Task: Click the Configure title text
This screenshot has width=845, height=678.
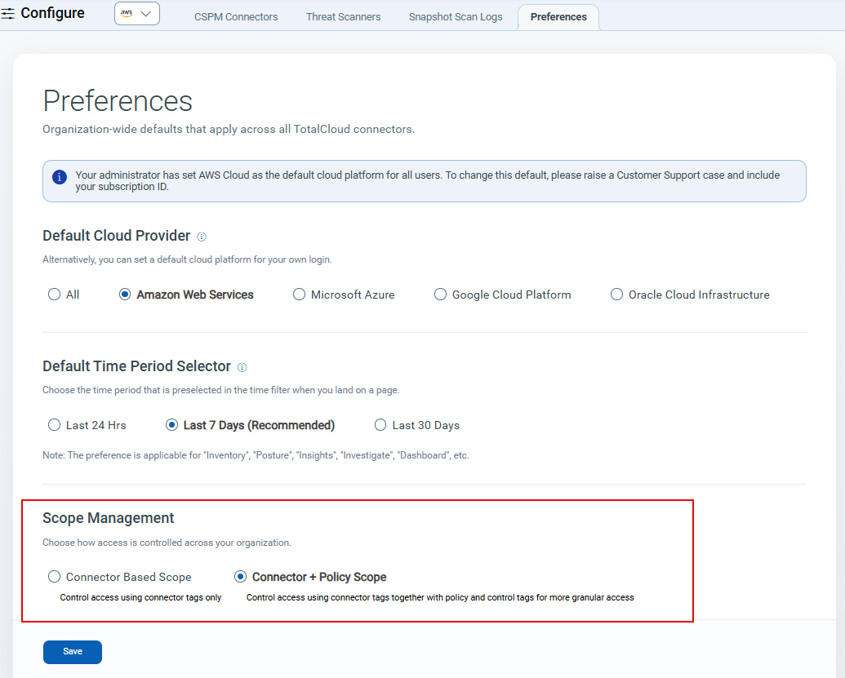Action: [52, 13]
